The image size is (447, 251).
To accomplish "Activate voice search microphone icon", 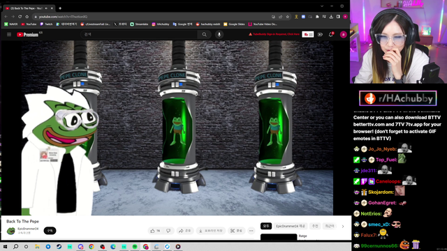I will coord(219,34).
